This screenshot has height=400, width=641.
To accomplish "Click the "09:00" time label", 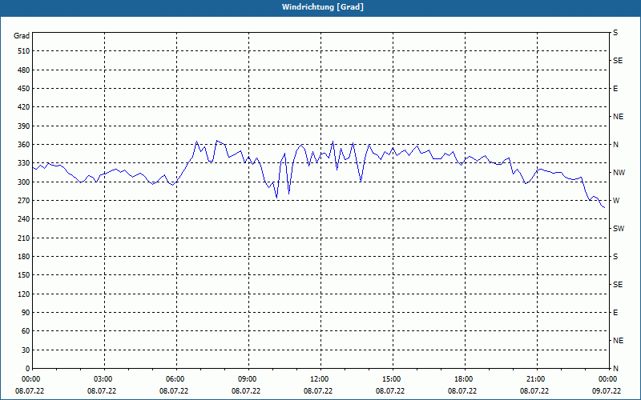I will click(x=248, y=379).
